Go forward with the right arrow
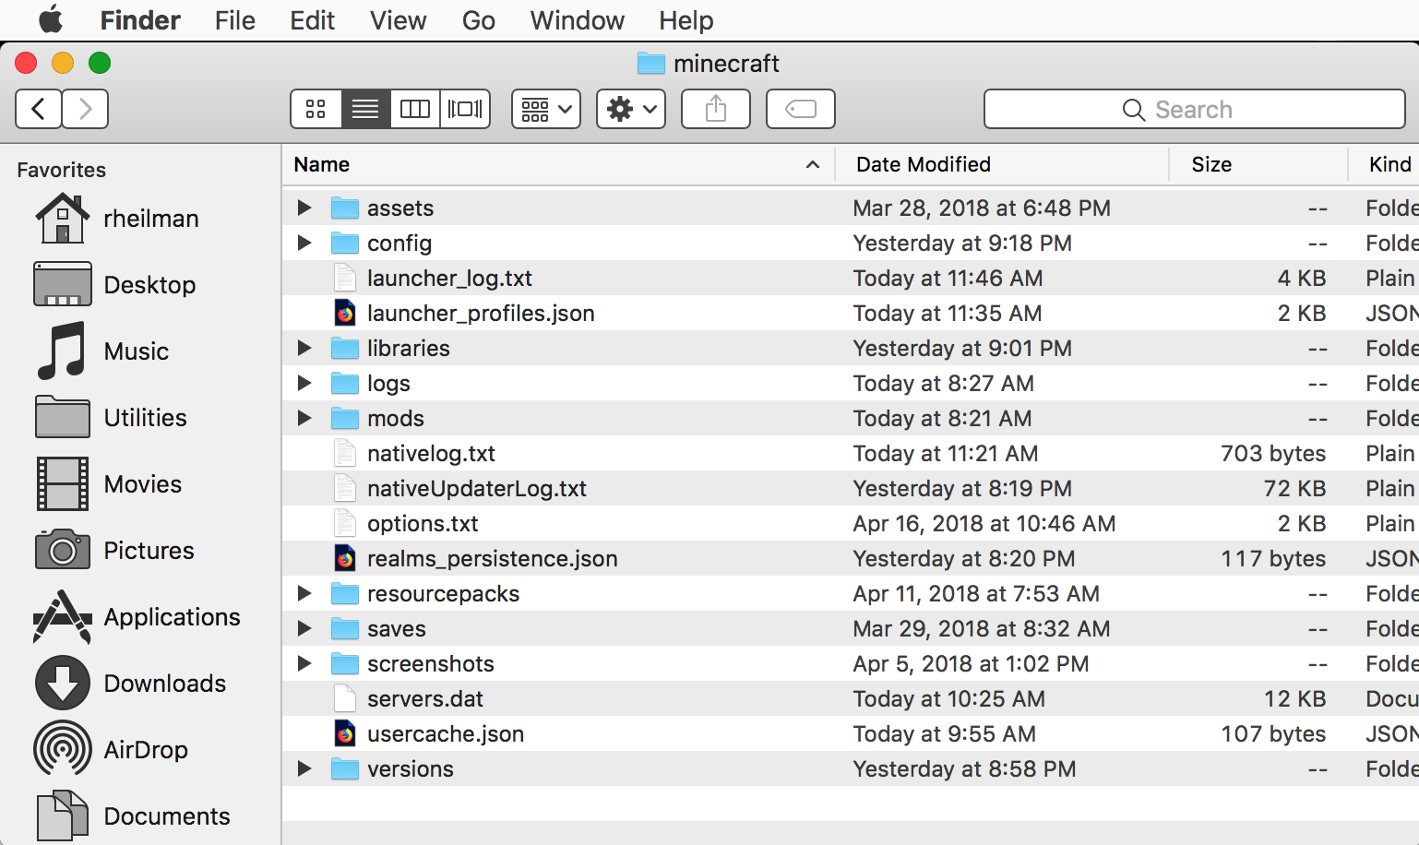1419x845 pixels. coord(85,109)
